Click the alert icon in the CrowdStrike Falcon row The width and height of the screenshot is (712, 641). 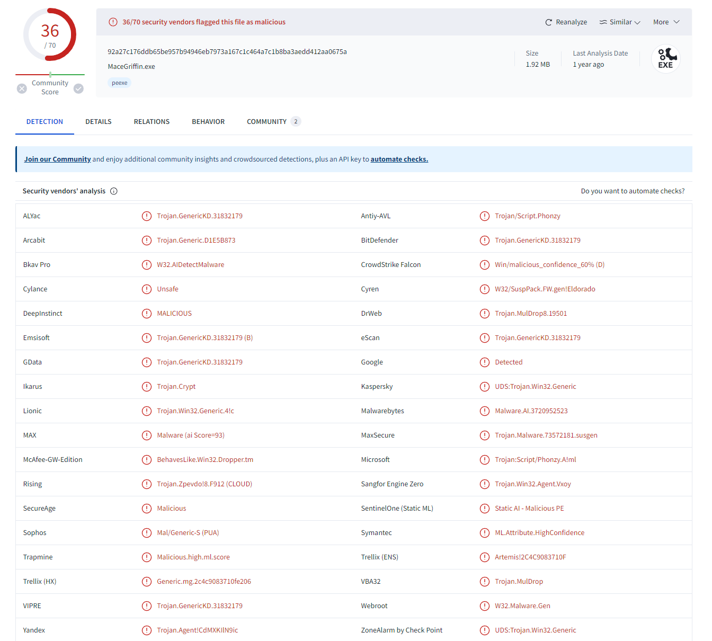pos(485,265)
